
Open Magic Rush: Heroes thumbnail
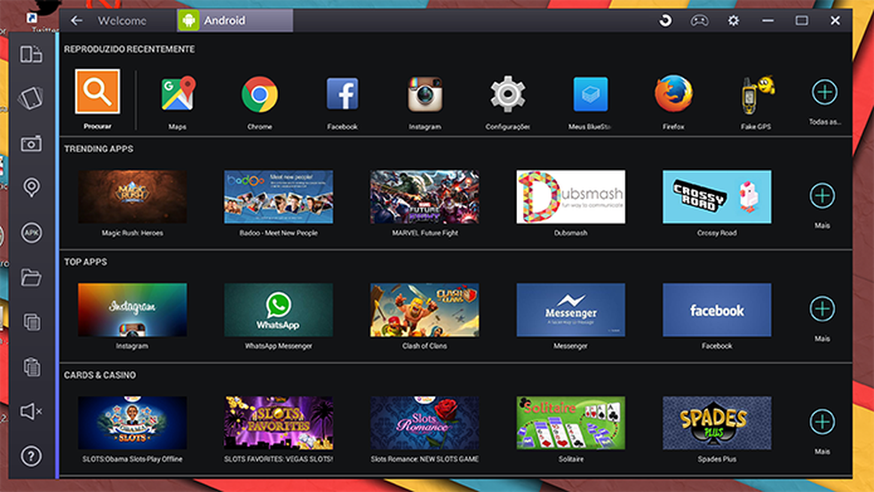[x=132, y=196]
